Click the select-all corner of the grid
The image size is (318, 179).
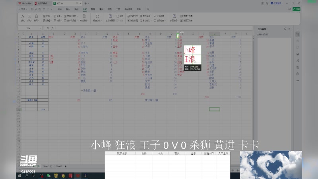click(x=19, y=34)
